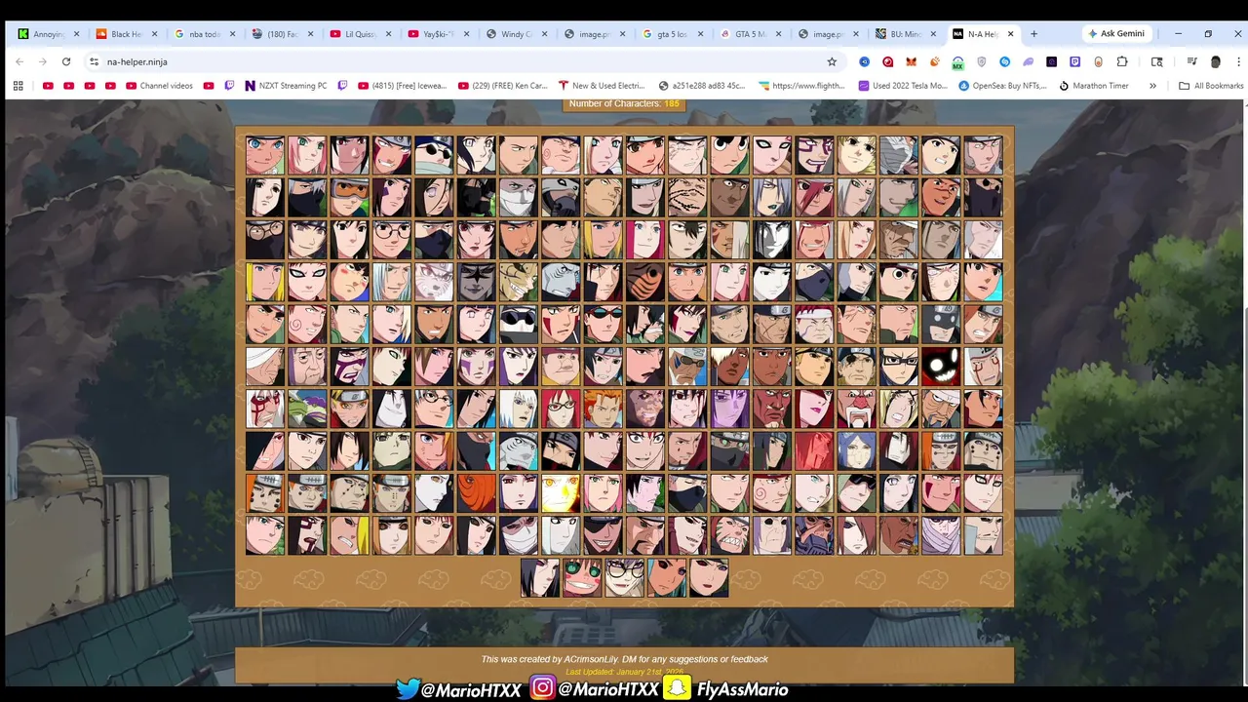This screenshot has width=1248, height=702.
Task: Pick the character wearing blue swim goggles
Action: [604, 325]
